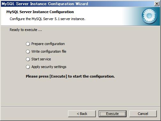
Task: Click the 'Prepare configuration' label
Action: (48, 44)
